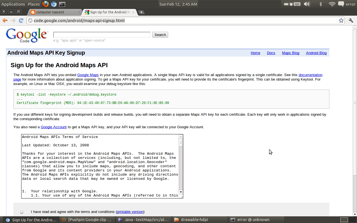The image size is (357, 223).
Task: Open the Bluetooth indicator menu
Action: (x=321, y=4)
